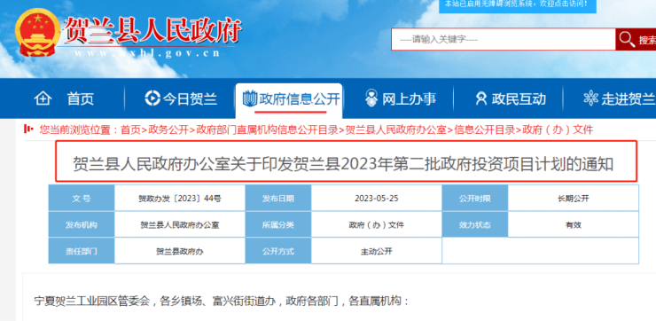Viewport: 656px width, 321px height.
Task: Click the magnifier search icon
Action: pos(627,40)
